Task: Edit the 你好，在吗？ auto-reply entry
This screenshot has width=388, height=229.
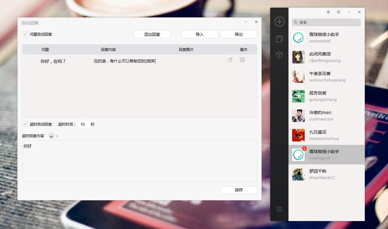Action: tap(230, 60)
